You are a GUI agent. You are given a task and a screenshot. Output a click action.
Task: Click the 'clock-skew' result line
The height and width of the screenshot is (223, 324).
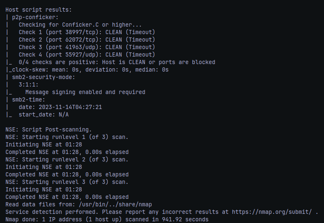pyautogui.click(x=89, y=69)
